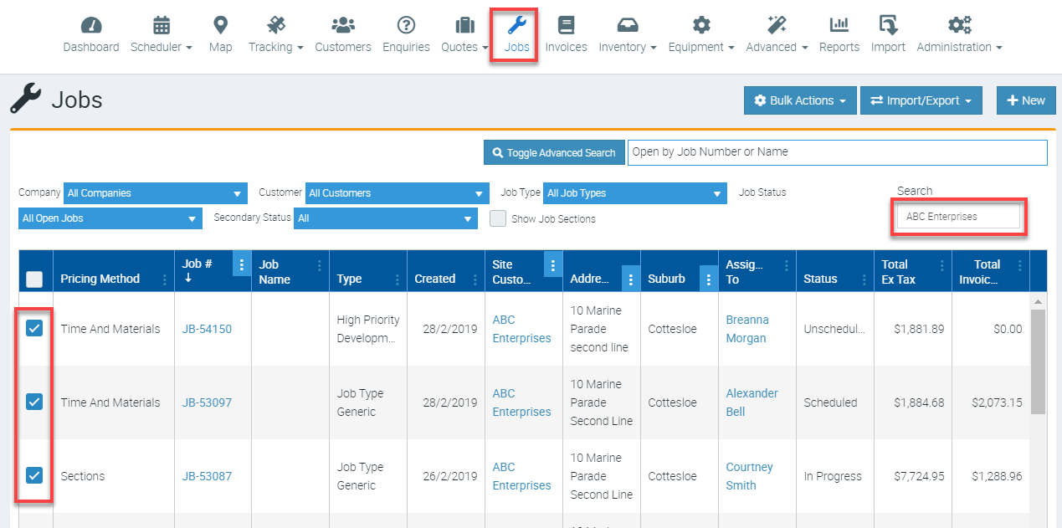Uncheck the checkbox for job JB-54150
The width and height of the screenshot is (1062, 528).
click(x=34, y=329)
